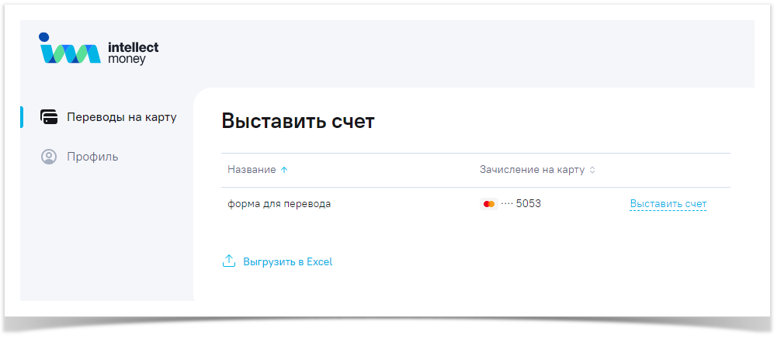Click the Выставить счет page heading
The image size is (781, 339).
[298, 121]
